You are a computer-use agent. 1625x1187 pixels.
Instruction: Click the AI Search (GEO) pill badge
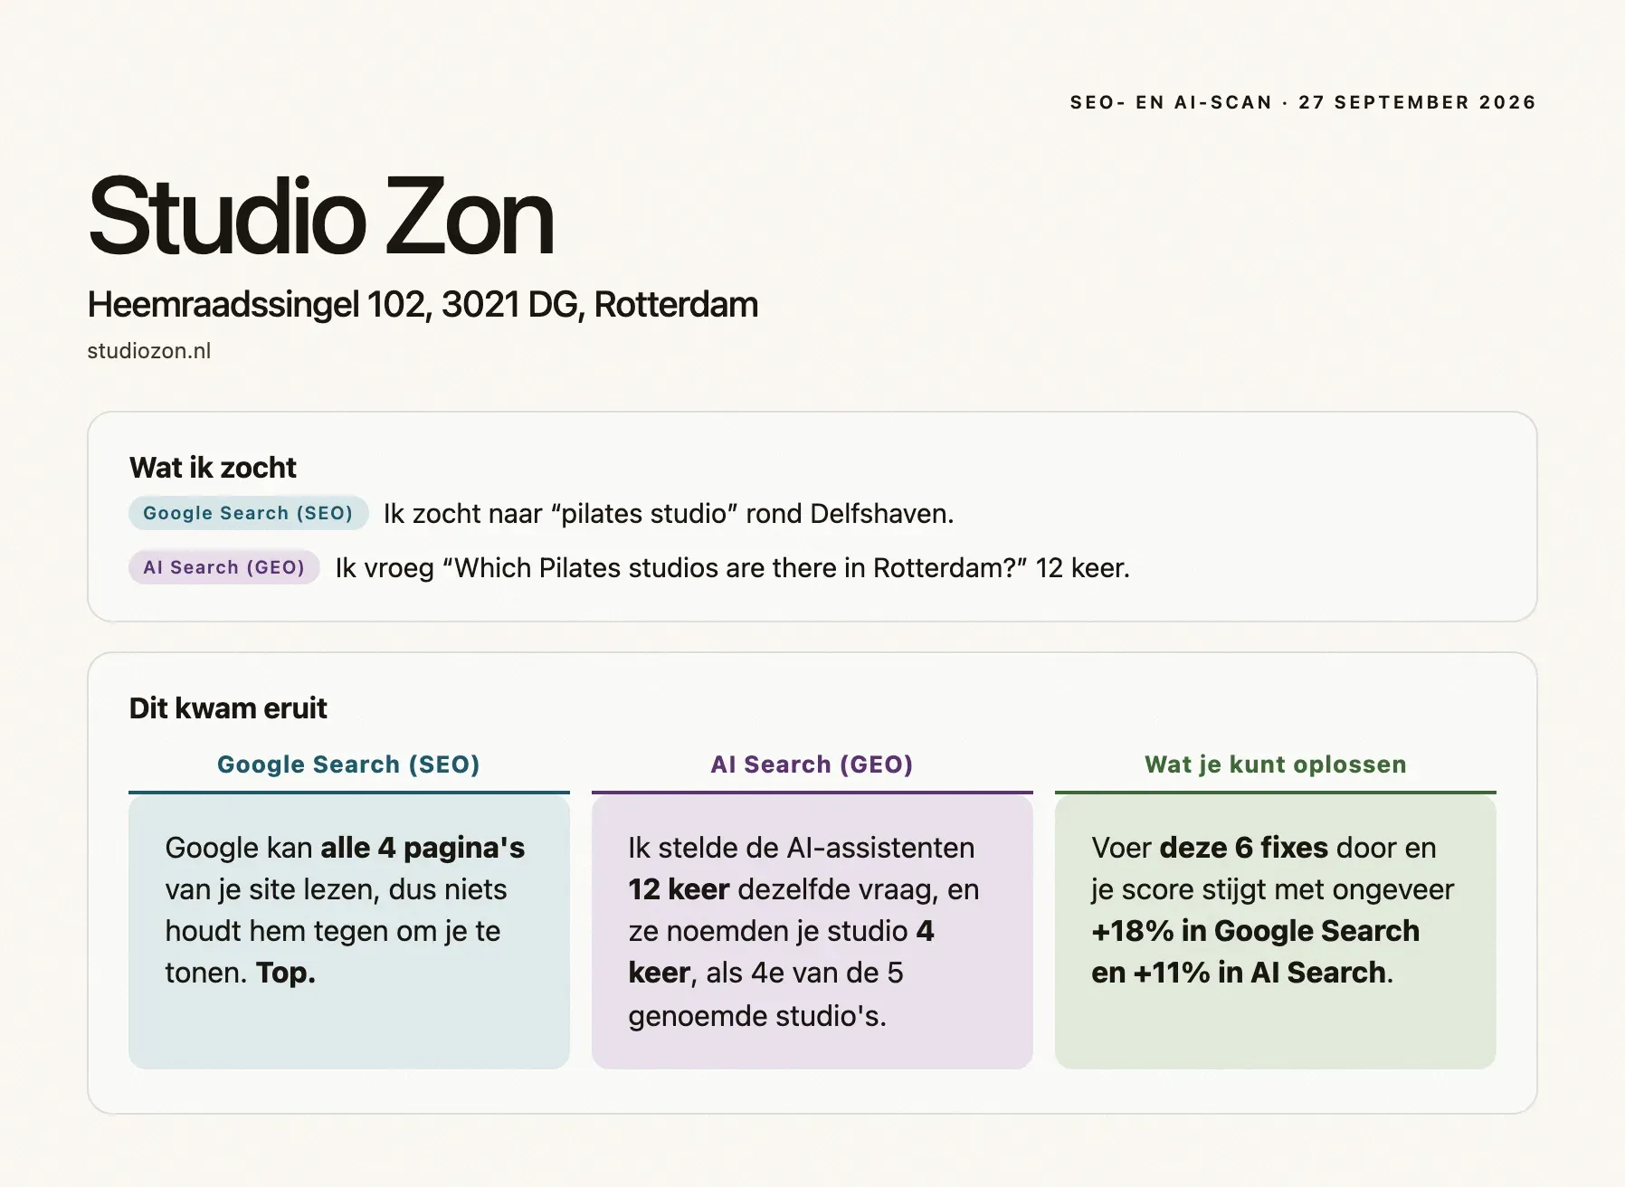point(223,567)
